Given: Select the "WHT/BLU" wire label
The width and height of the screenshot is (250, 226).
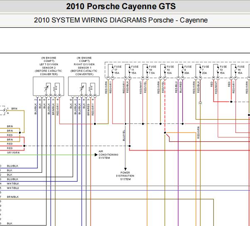Looking at the screenshot, I should 13,188.
